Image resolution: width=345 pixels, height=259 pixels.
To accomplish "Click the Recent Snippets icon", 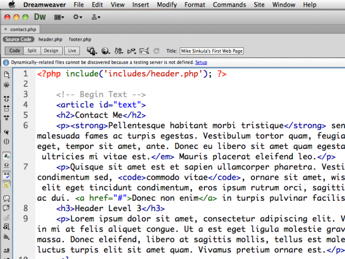I will point(7,227).
